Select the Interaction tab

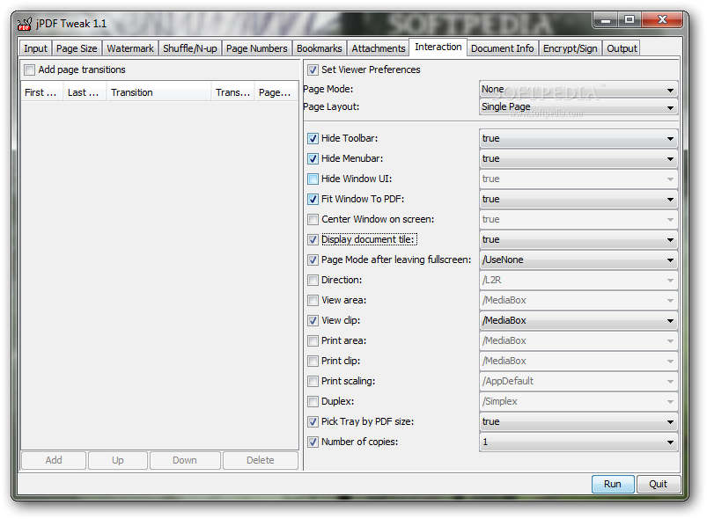[438, 47]
